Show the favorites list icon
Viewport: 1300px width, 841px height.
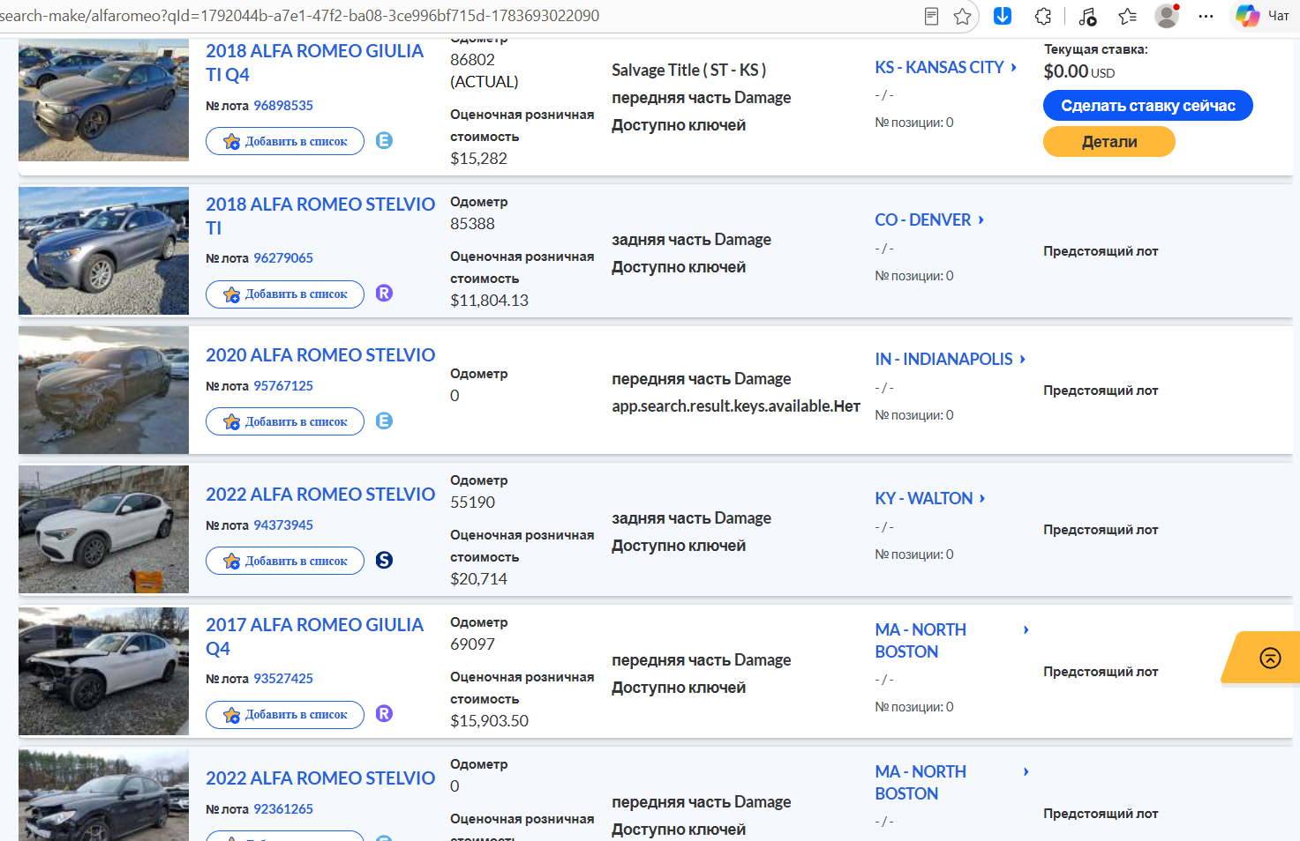click(1127, 16)
